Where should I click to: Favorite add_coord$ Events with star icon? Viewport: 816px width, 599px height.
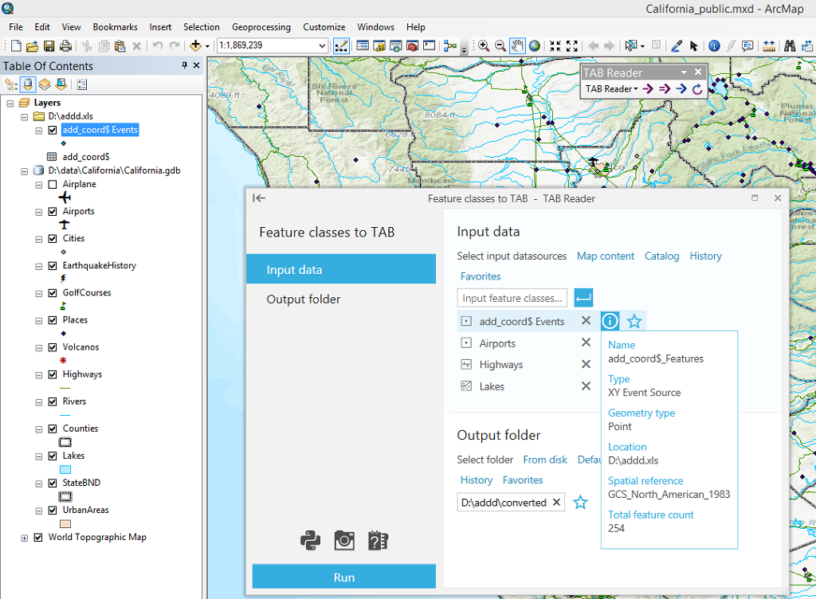634,321
